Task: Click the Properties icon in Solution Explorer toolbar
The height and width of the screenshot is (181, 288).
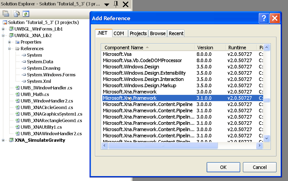Action: coord(5,14)
